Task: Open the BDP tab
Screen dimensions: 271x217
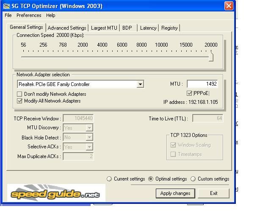Action: pos(128,28)
